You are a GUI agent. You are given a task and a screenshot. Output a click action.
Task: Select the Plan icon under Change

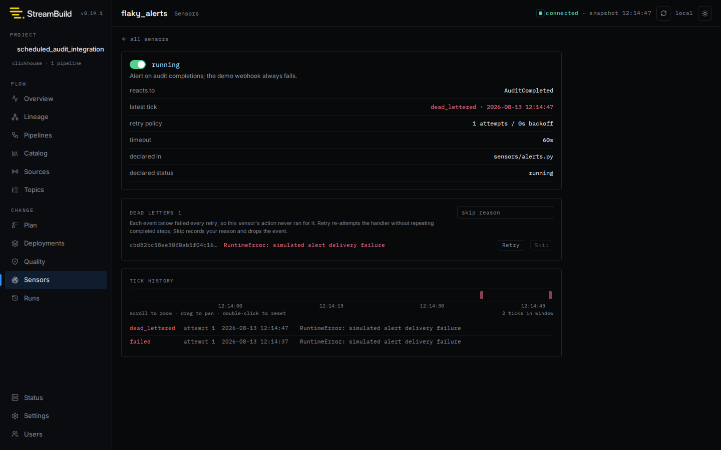15,225
